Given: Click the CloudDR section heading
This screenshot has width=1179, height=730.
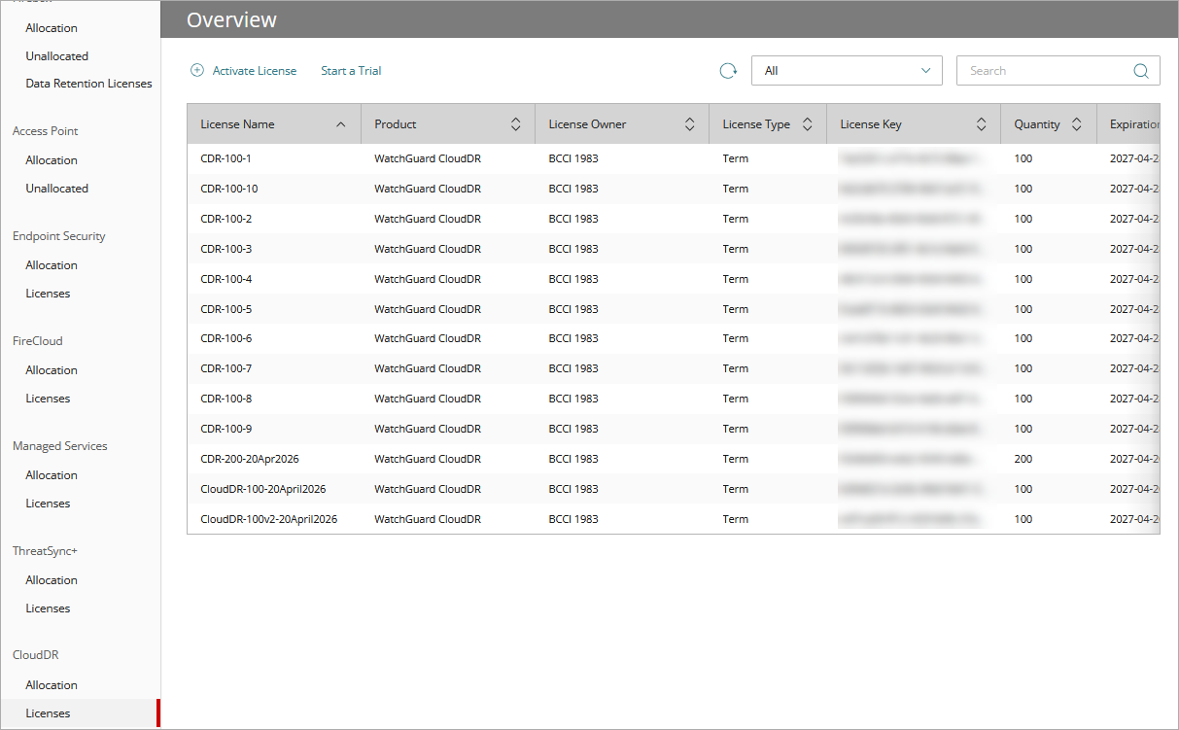Looking at the screenshot, I should tap(36, 655).
